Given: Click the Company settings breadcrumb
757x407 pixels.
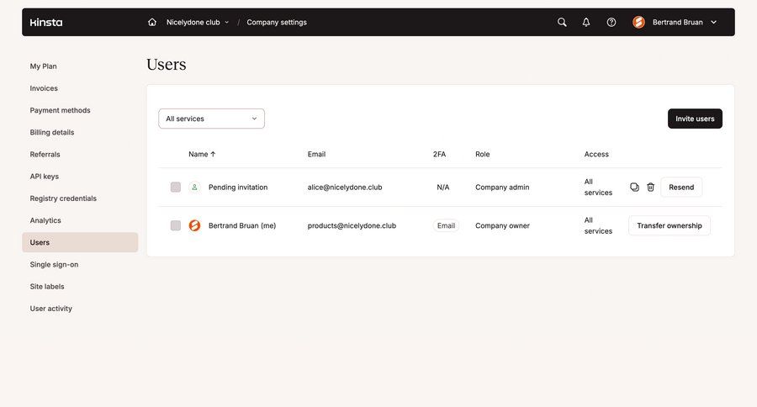Looking at the screenshot, I should (277, 22).
